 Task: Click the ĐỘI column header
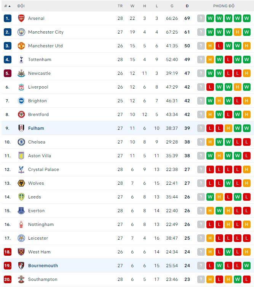[21, 6]
